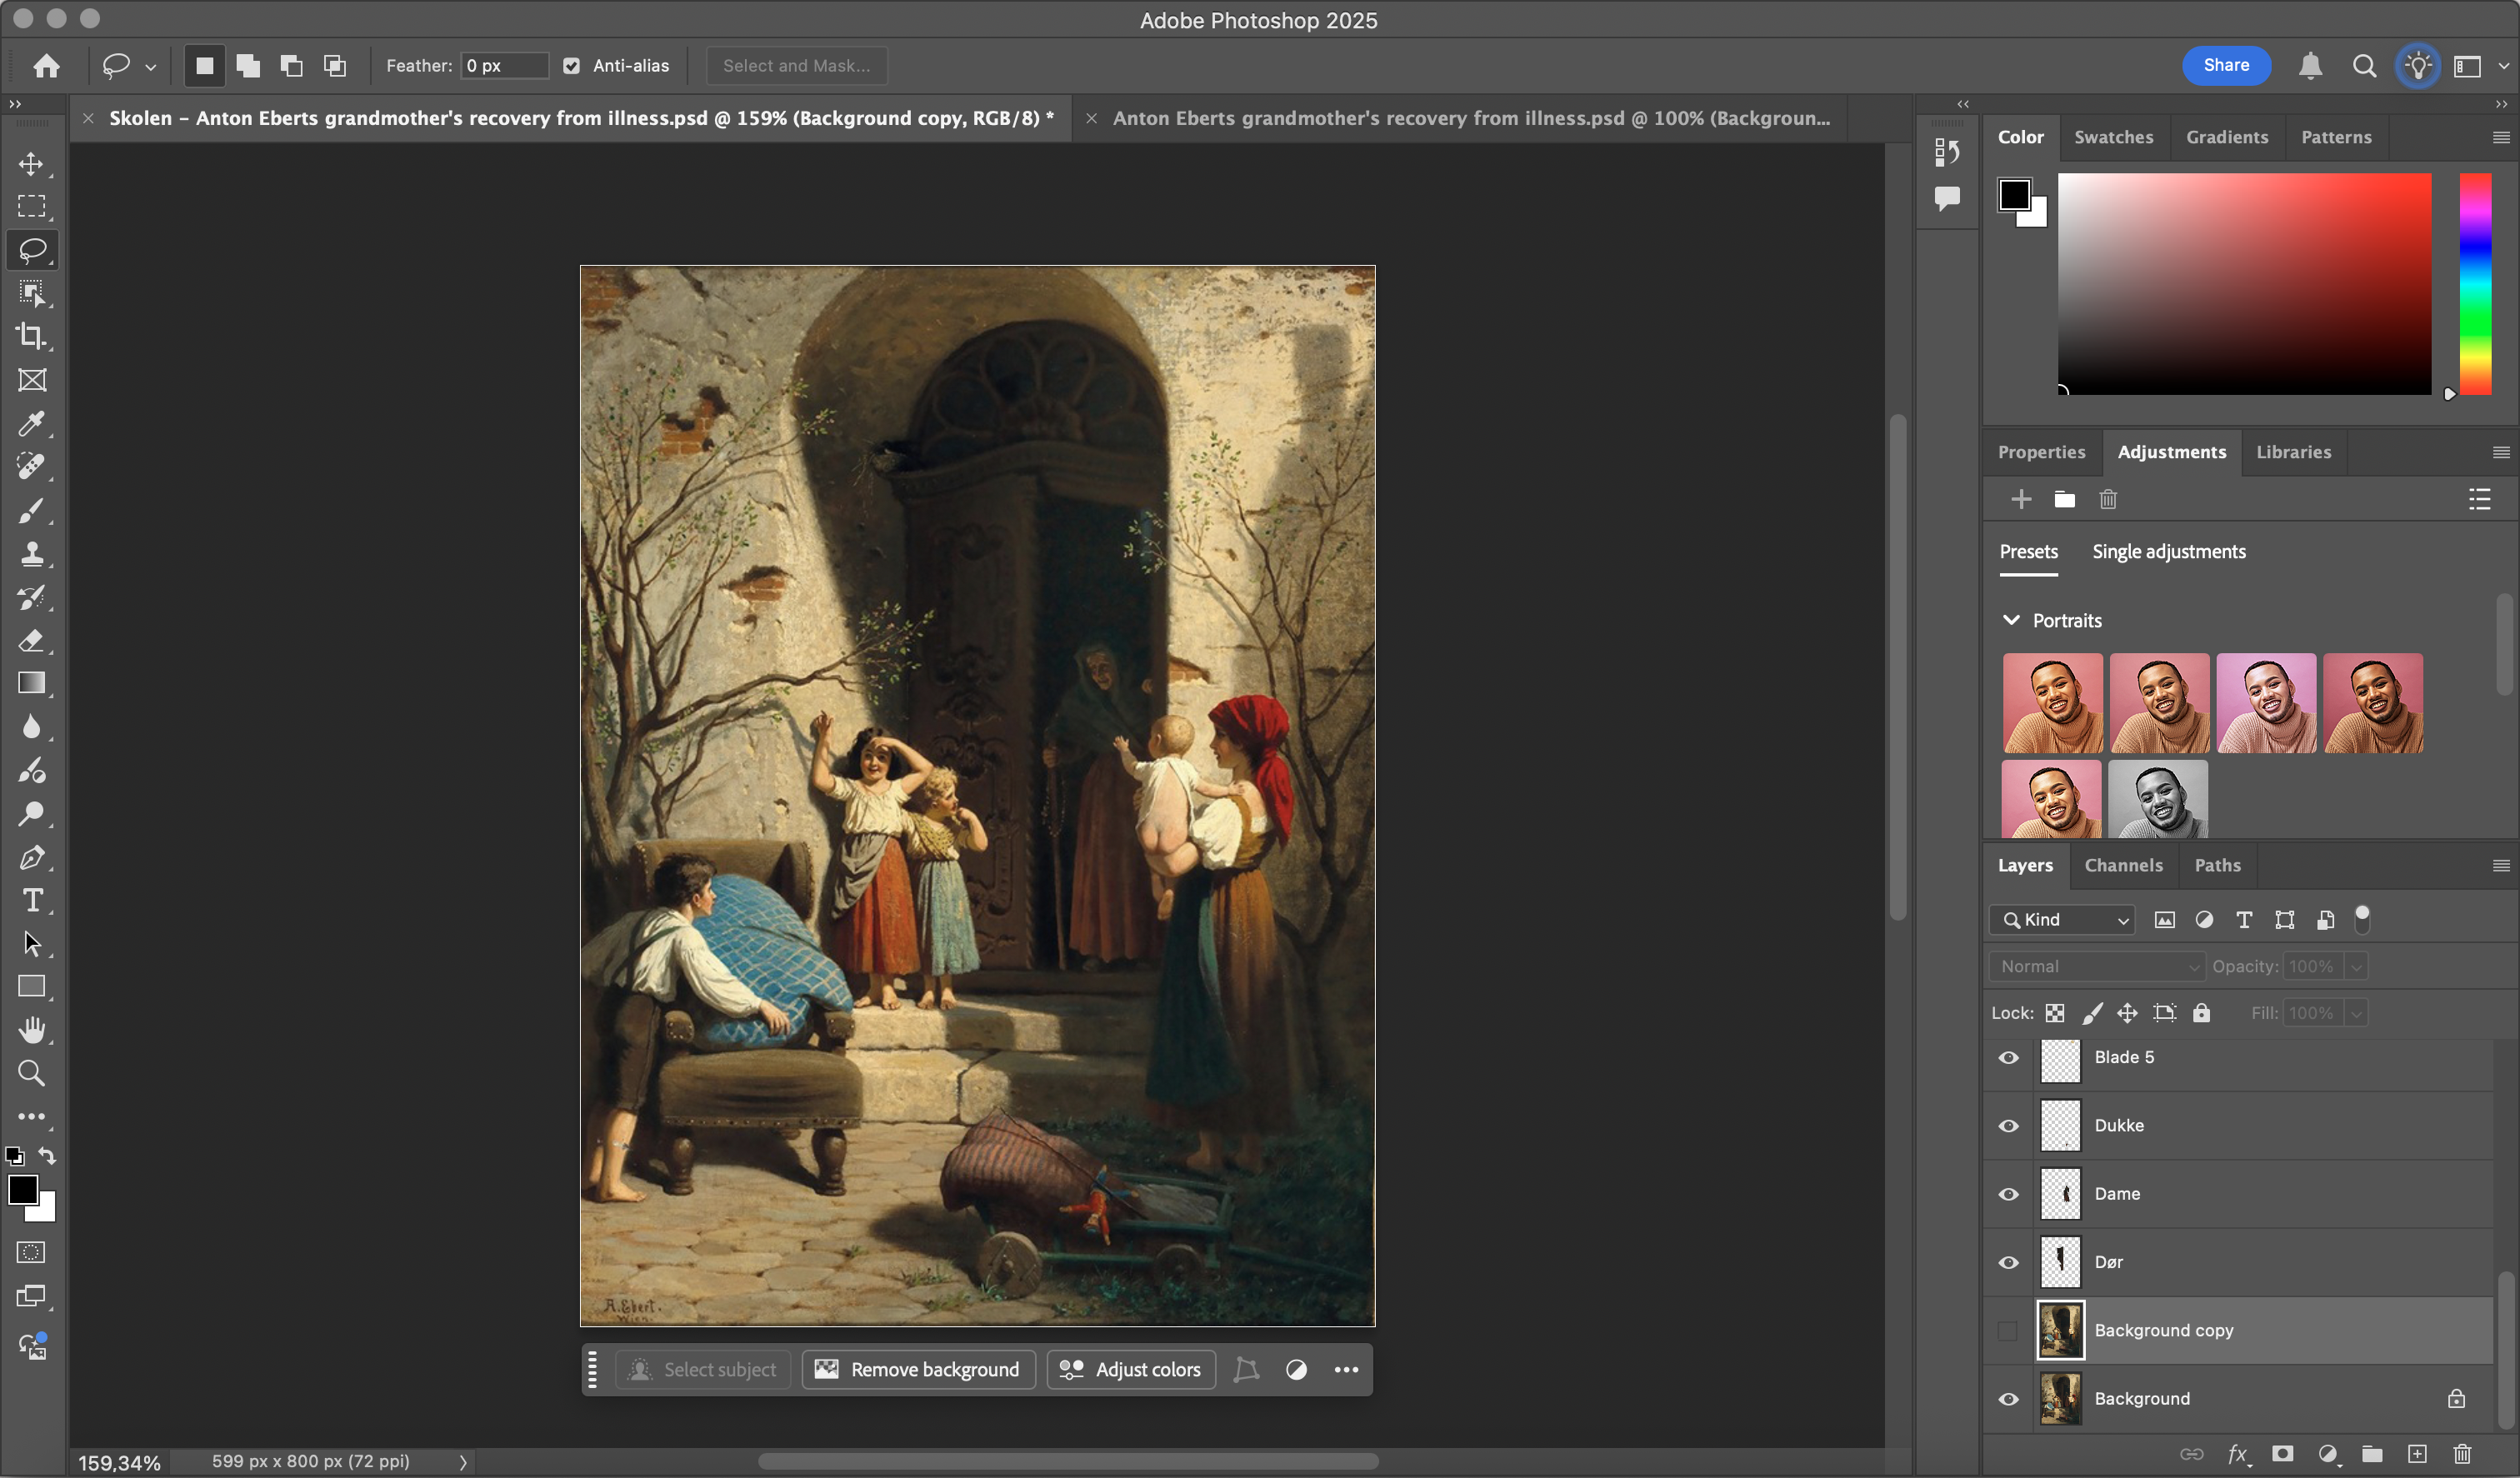Select the Rectangular Marquee tool

point(31,206)
